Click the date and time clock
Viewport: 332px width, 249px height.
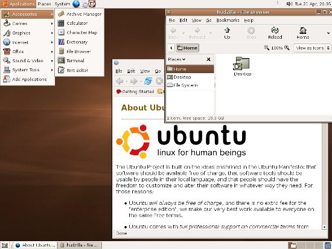(313, 4)
